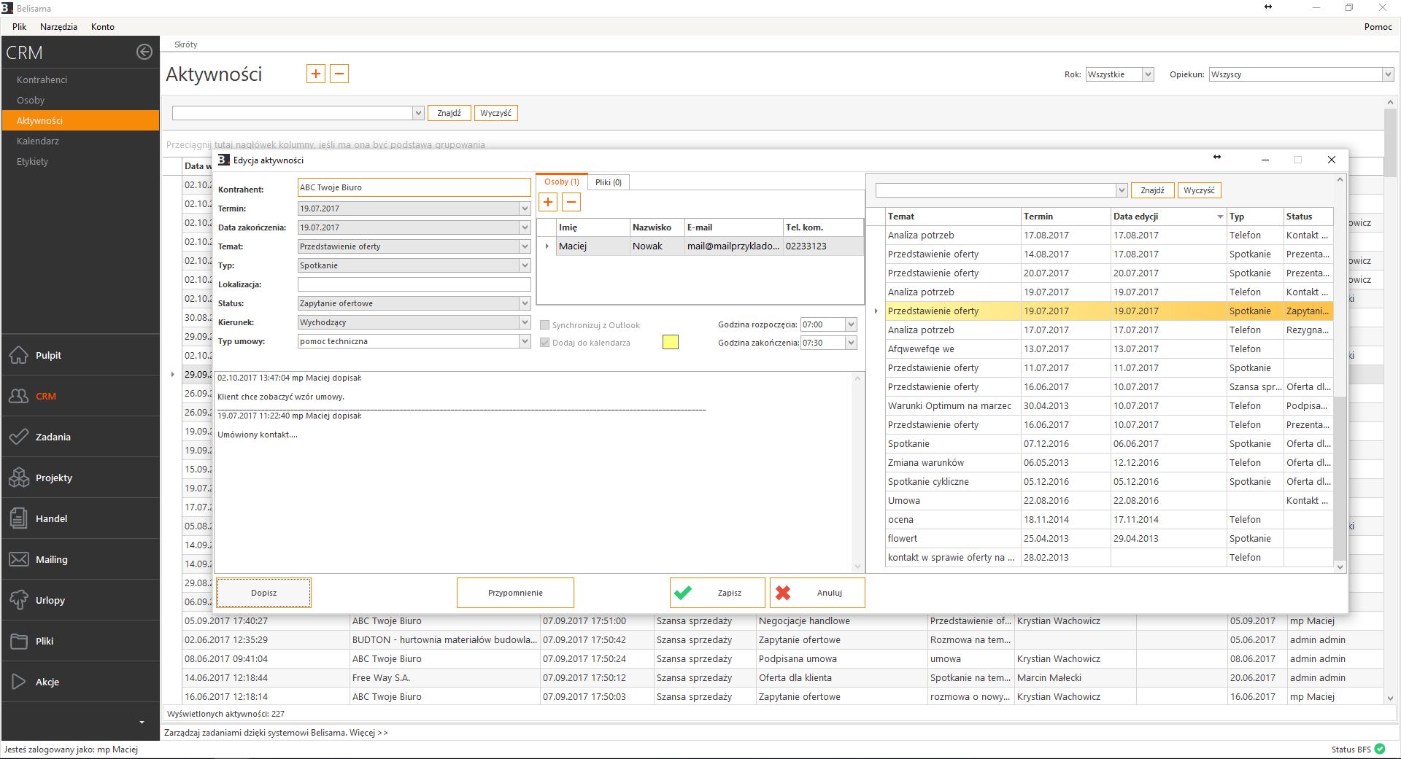Open Mailing module via envelope icon

(19, 559)
